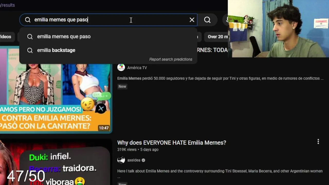Image resolution: width=329 pixels, height=185 pixels.
Task: Click search icon beside 'emilia mernes que paso' suggestion
Action: click(x=30, y=37)
